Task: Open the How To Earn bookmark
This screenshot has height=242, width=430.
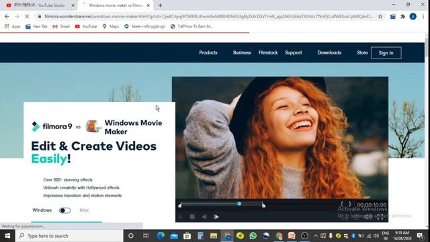Action: pyautogui.click(x=191, y=26)
